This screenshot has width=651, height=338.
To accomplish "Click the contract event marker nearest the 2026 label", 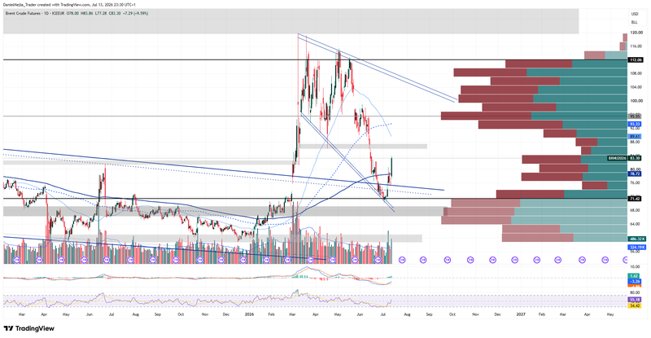I will click(x=242, y=260).
